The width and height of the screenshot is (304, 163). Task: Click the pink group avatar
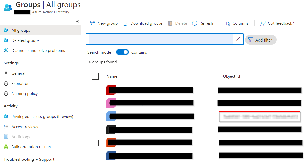point(111,103)
